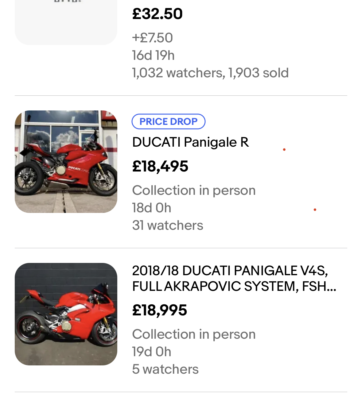Click the 1,032 watchers, 1,903 sold text
The image size is (362, 397).
[x=210, y=73]
